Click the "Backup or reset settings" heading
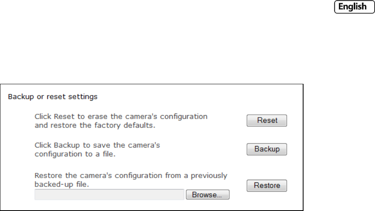This screenshot has height=211, width=375. (x=53, y=97)
